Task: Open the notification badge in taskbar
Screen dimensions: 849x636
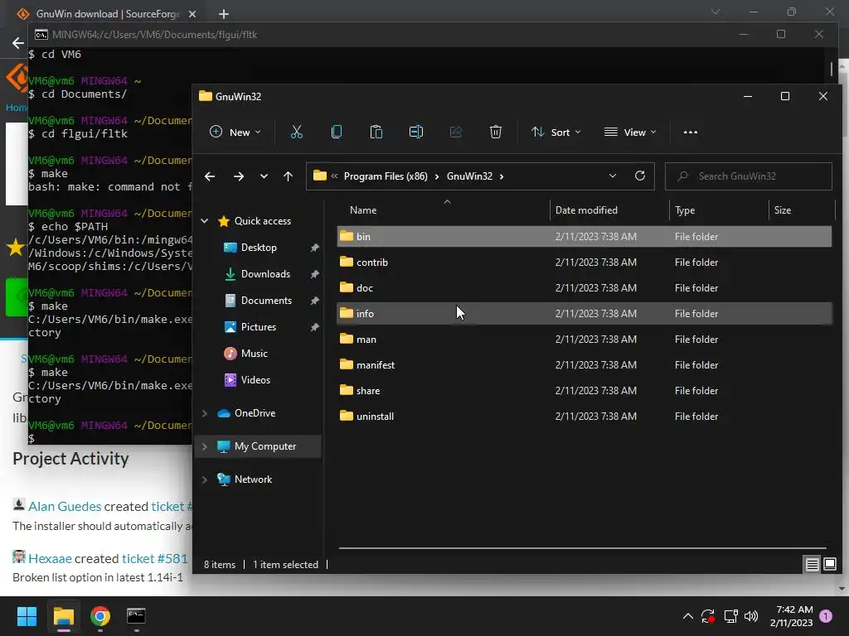Action: point(826,616)
